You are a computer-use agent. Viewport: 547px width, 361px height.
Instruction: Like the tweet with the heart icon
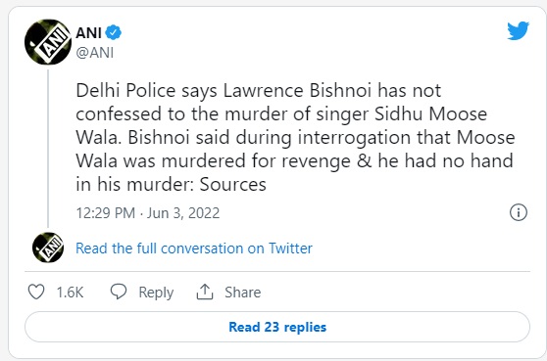(x=36, y=292)
